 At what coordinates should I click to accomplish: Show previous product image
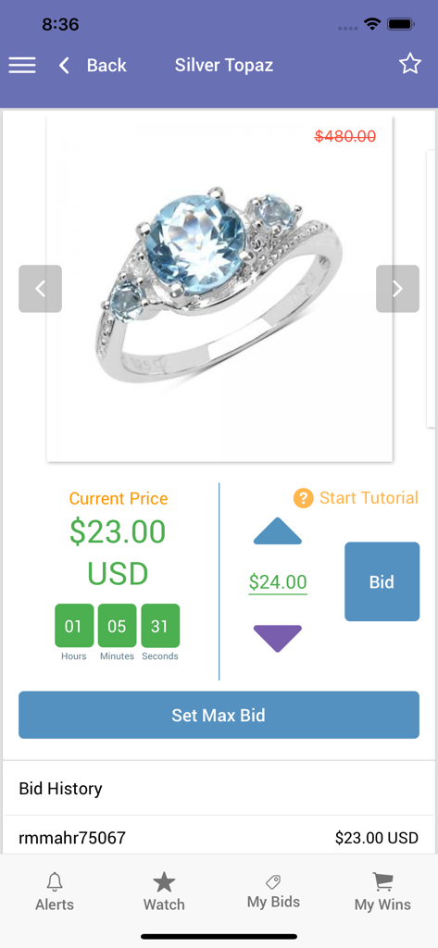(x=40, y=289)
